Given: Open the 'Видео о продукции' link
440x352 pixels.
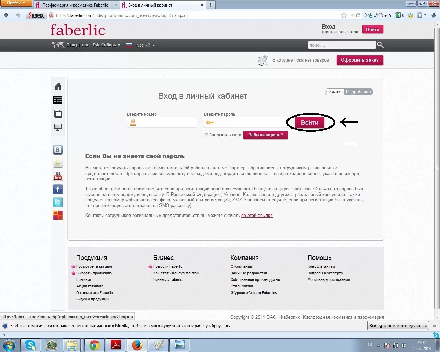Looking at the screenshot, I should point(93,299).
